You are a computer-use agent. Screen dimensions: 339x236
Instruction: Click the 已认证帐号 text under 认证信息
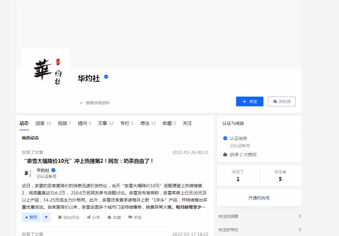[240, 146]
